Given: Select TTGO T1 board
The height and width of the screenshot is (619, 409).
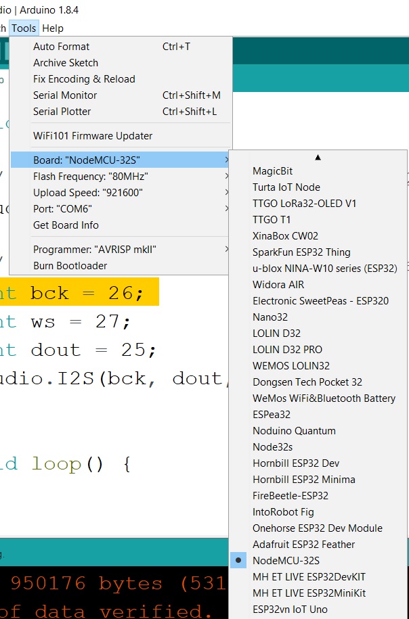Looking at the screenshot, I should 318,219.
